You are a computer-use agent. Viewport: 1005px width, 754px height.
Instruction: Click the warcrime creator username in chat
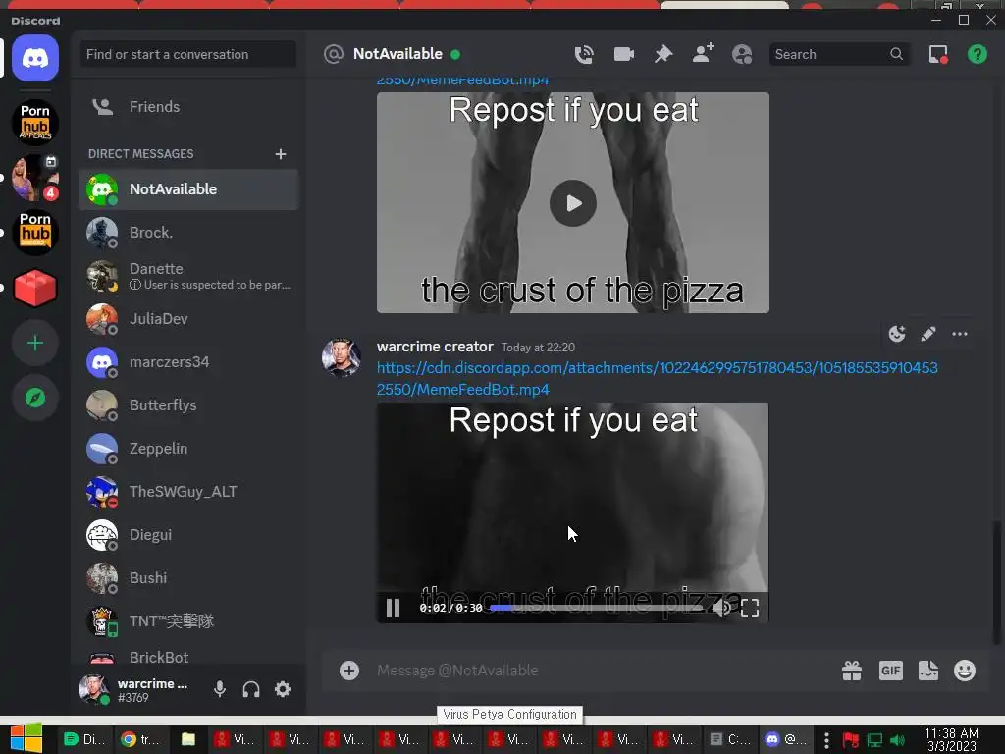(x=435, y=347)
